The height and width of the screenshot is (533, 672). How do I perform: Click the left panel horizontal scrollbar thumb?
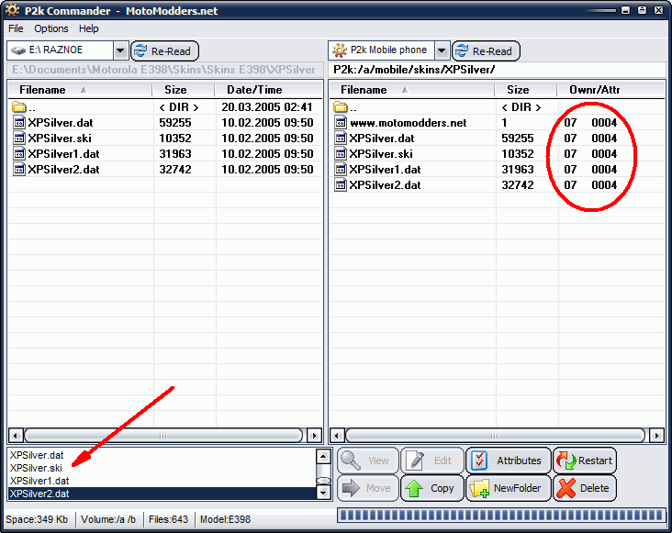coord(163,436)
